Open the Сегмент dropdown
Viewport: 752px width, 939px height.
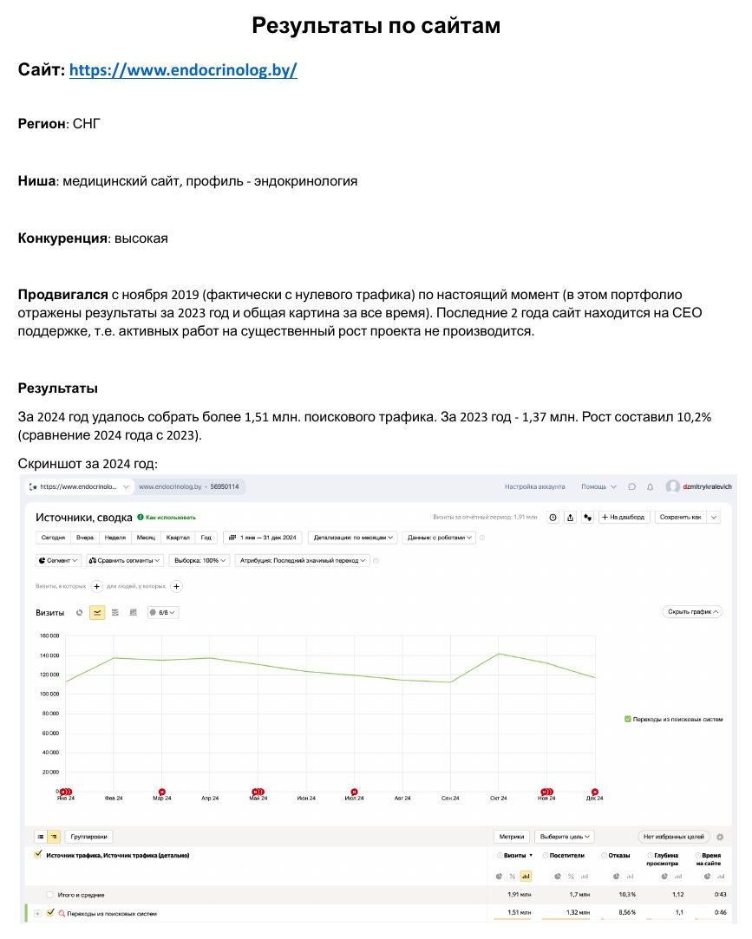pos(57,560)
